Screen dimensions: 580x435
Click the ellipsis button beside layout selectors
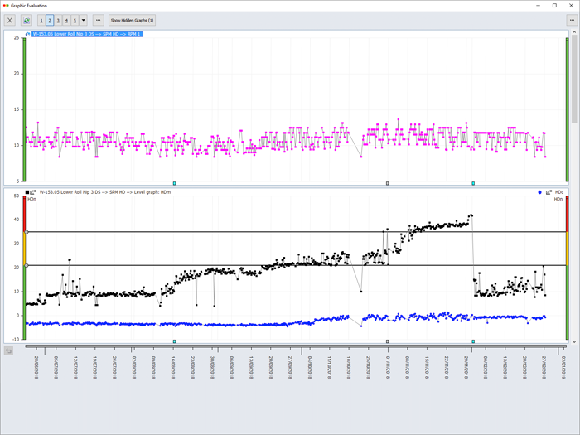(98, 21)
